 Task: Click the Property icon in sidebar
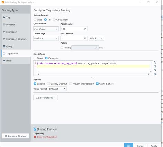tap(4, 24)
